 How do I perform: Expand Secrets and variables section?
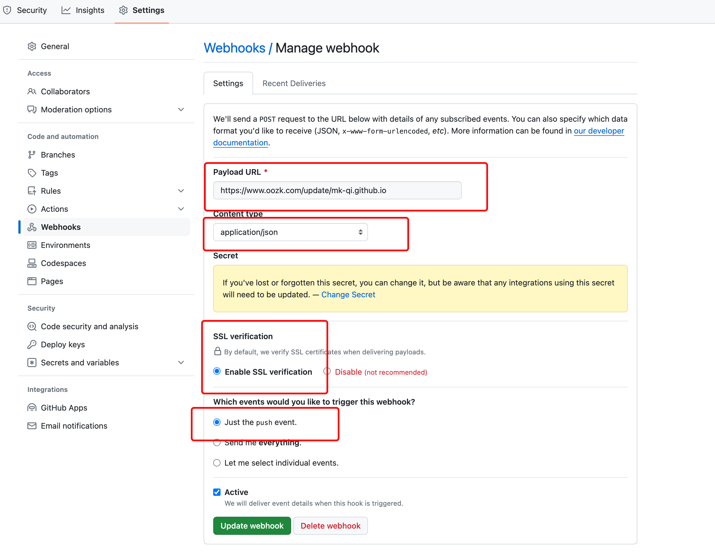[x=181, y=363]
